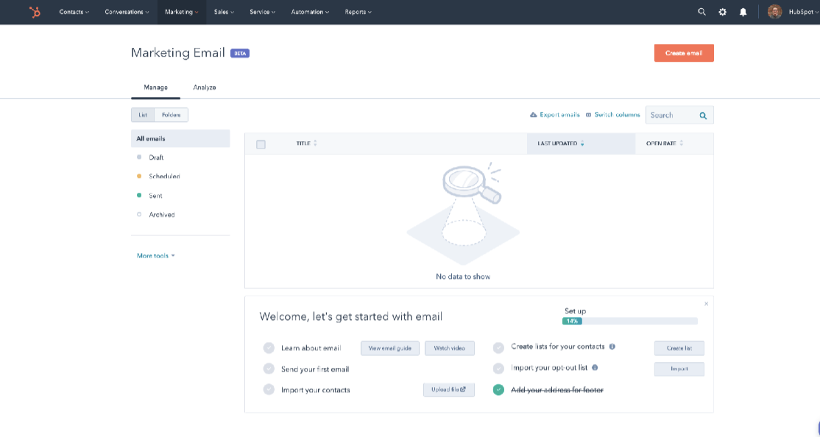
Task: Click the Send your first email text
Action: pyautogui.click(x=315, y=369)
